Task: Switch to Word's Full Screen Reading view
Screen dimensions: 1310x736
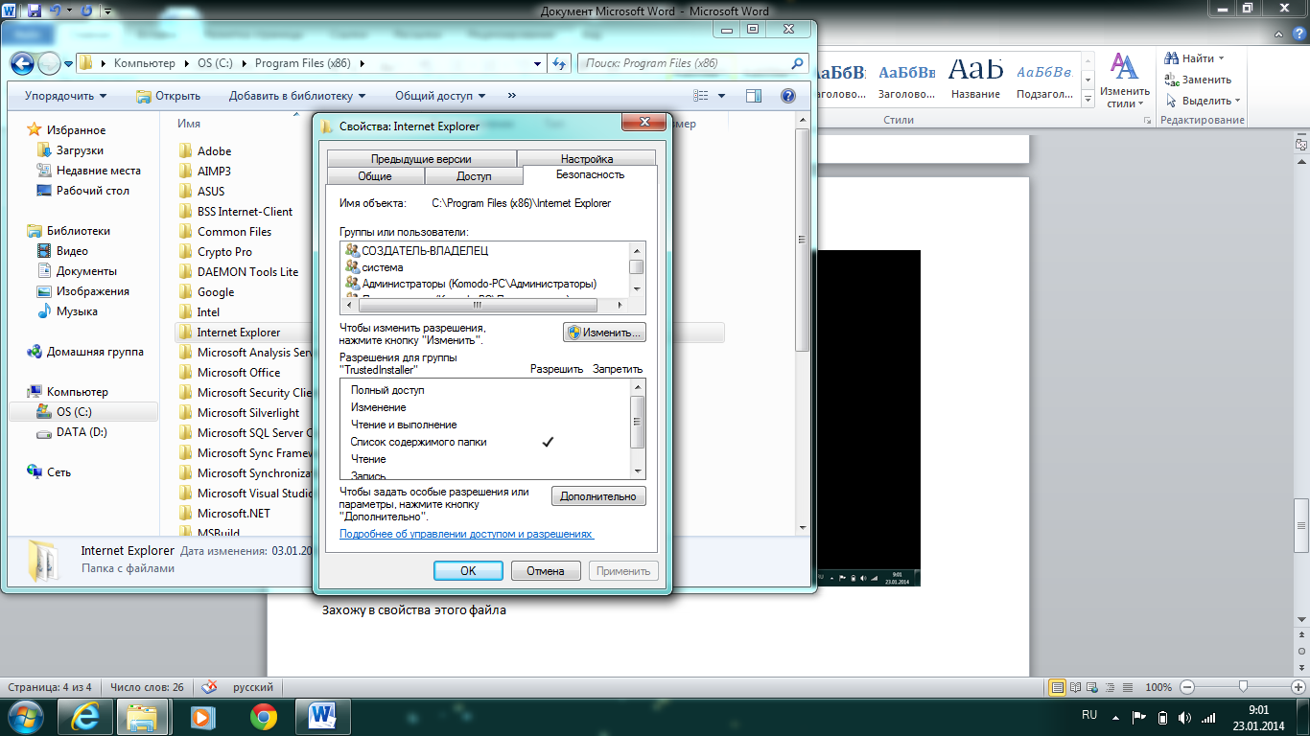Action: pos(1076,687)
